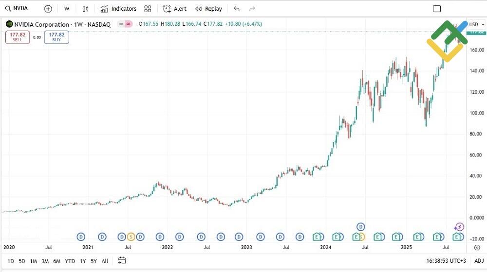Viewport: 487px width, 272px height.
Task: Toggle ADJ adjusted price data
Action: [479, 261]
